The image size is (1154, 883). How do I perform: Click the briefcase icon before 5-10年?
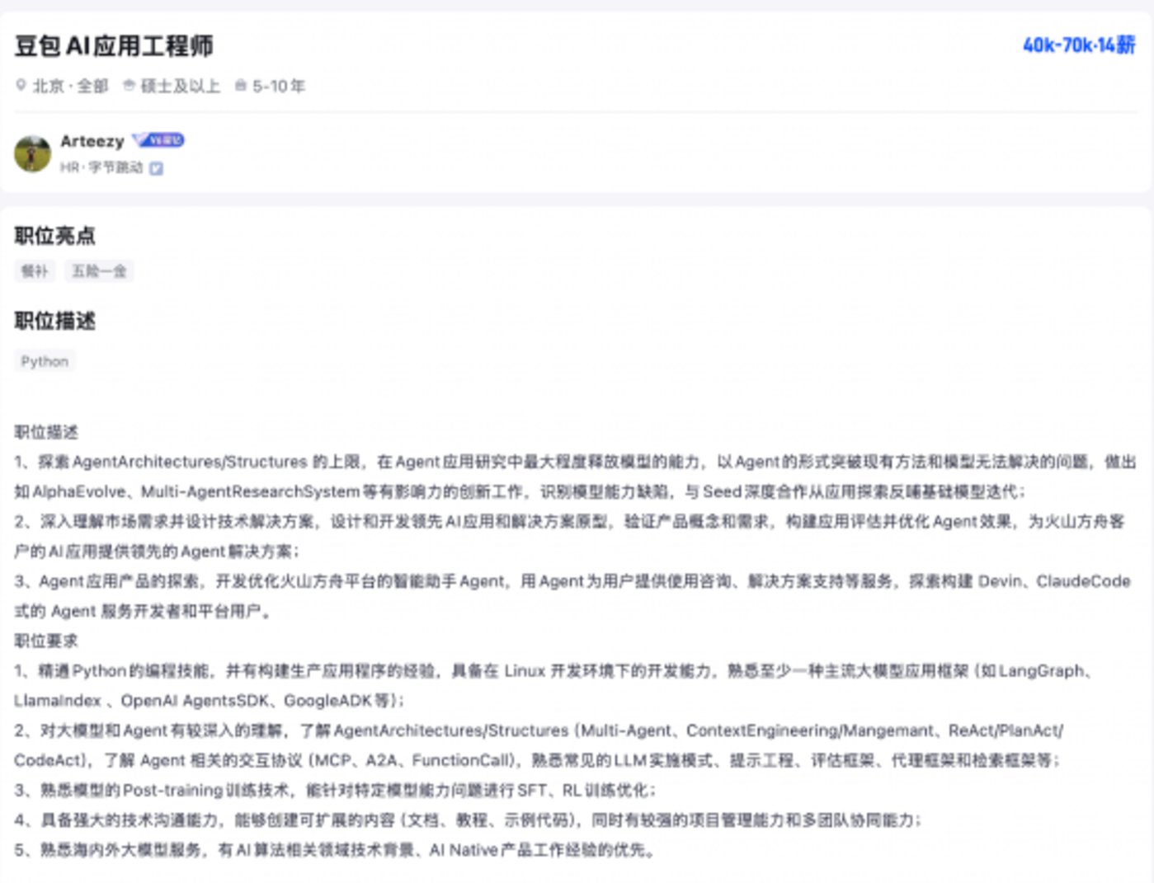click(x=240, y=85)
